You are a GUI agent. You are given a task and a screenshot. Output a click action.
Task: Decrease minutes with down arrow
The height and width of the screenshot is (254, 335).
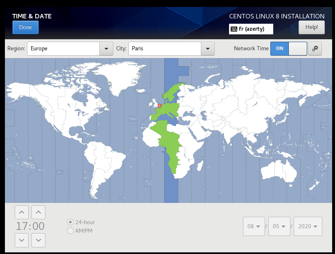point(38,240)
